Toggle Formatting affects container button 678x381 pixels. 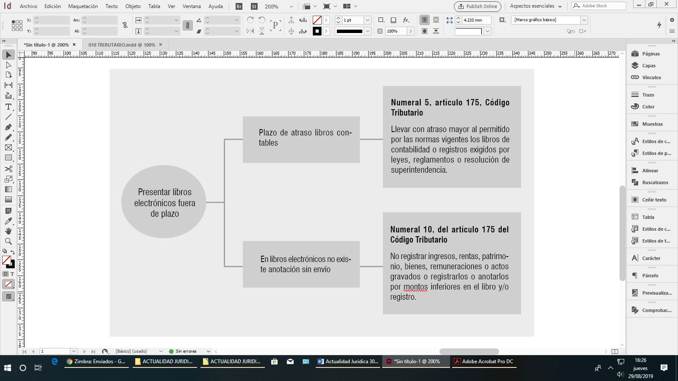click(x=6, y=274)
